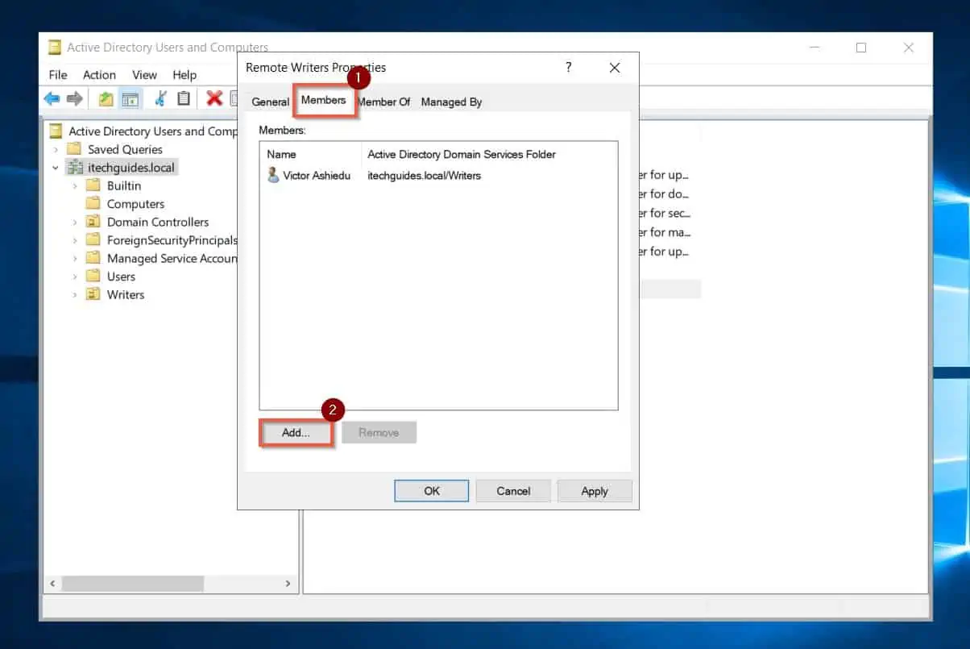Click the Domain Controllers OU icon
Screen dimensions: 970x649
pyautogui.click(x=93, y=222)
